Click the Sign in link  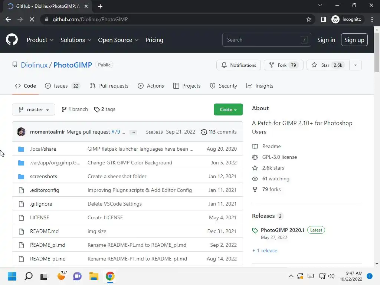[x=326, y=40]
